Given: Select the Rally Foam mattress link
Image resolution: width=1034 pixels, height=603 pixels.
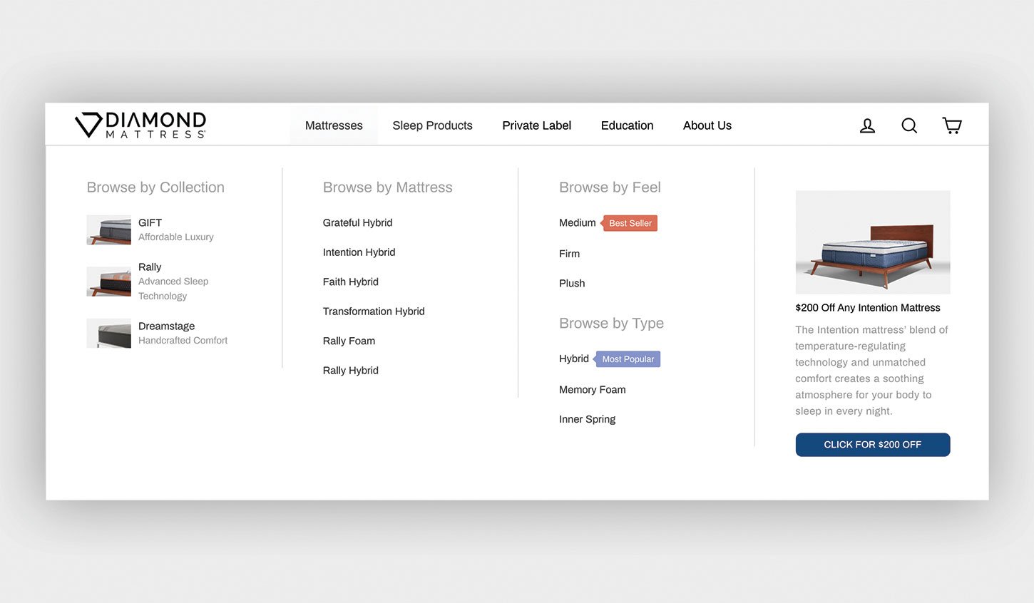Looking at the screenshot, I should coord(349,341).
